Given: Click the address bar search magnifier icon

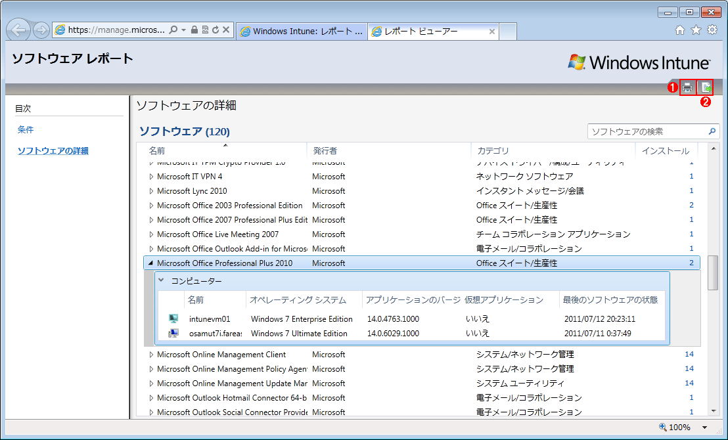Looking at the screenshot, I should (x=173, y=30).
